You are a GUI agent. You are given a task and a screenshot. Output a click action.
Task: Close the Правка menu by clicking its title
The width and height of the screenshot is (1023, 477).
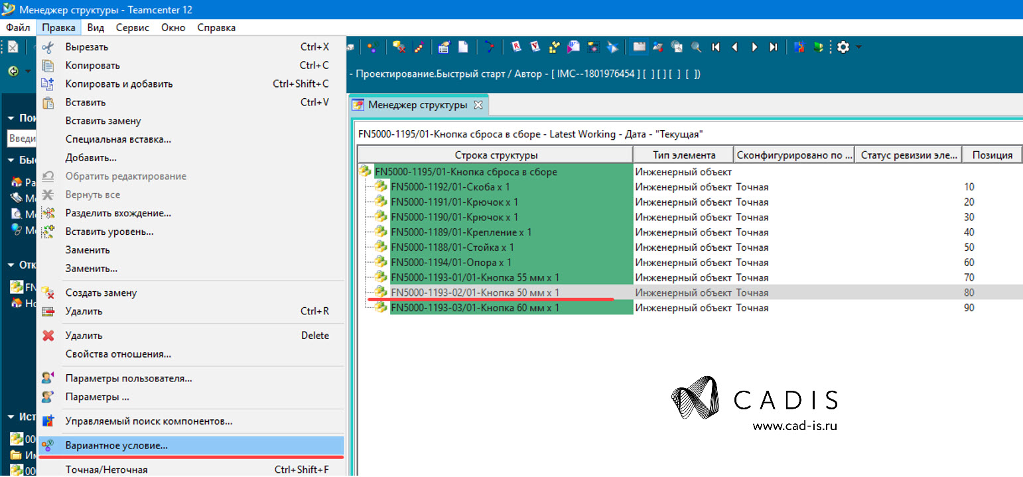click(58, 28)
